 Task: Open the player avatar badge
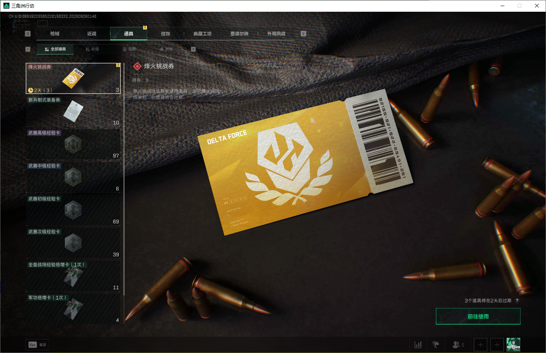coord(513,345)
